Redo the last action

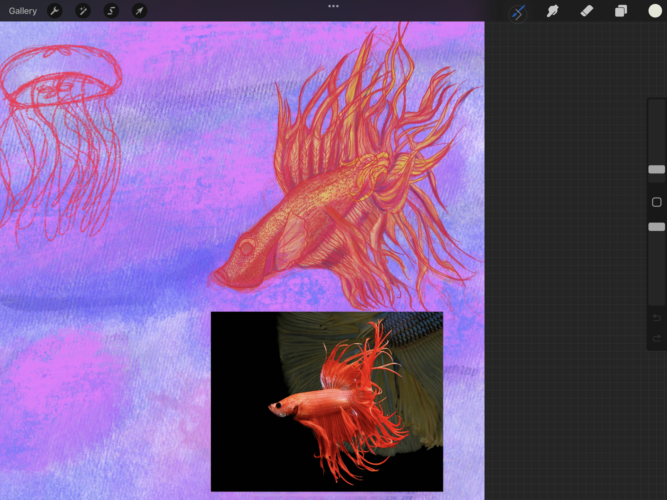click(656, 338)
